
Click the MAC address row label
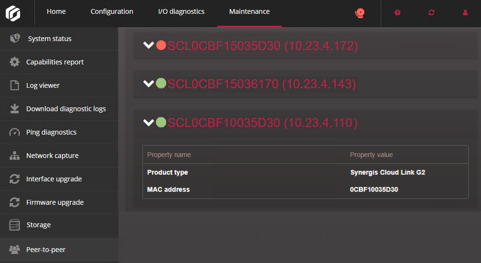pyautogui.click(x=169, y=189)
